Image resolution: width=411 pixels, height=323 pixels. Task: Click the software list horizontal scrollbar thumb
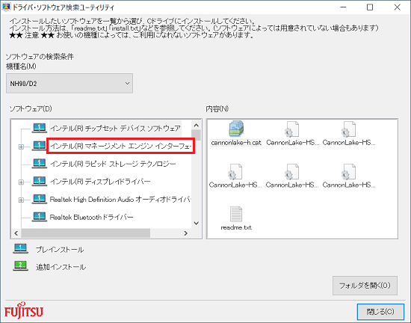point(86,233)
